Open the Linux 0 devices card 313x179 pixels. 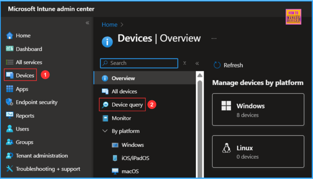click(x=258, y=152)
